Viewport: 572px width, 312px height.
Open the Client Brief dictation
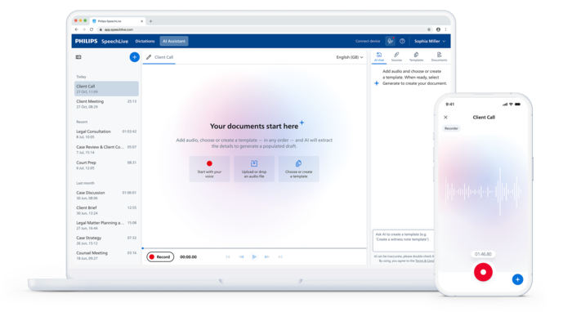coord(106,210)
